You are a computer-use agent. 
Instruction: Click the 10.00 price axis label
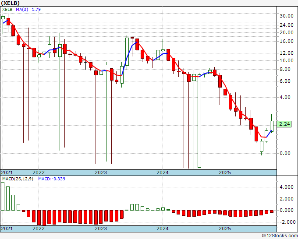(287, 60)
